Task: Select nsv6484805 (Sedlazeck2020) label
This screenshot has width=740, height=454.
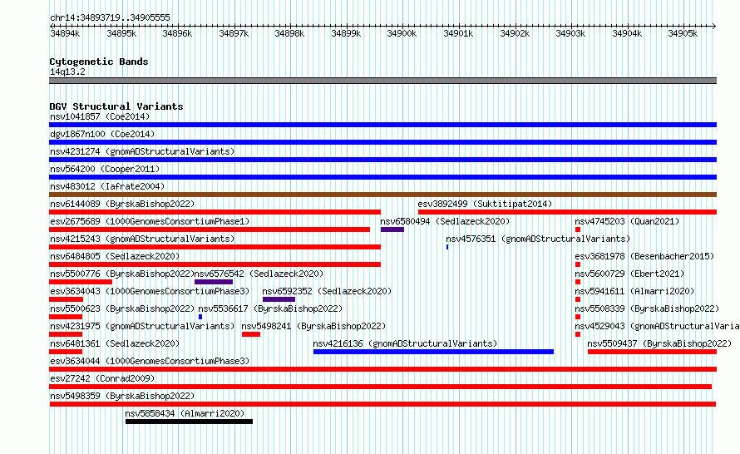Action: point(115,256)
